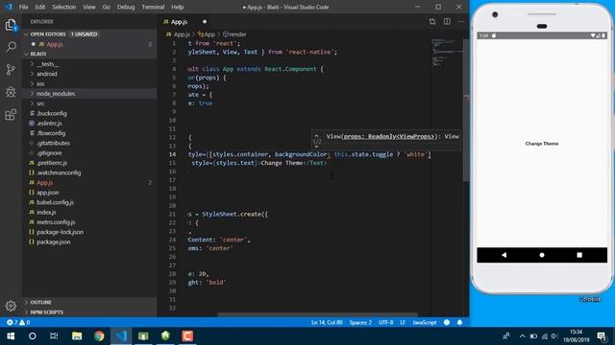
Task: Open the Selection menu
Action: 64,7
